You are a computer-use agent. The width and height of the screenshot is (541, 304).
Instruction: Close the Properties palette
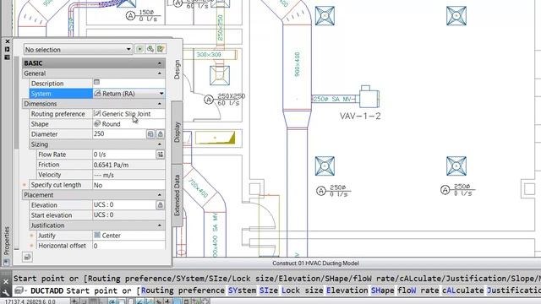coord(8,41)
